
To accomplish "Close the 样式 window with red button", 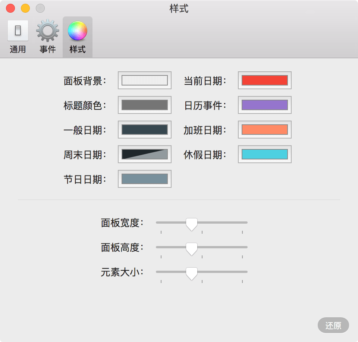I will tap(10, 9).
